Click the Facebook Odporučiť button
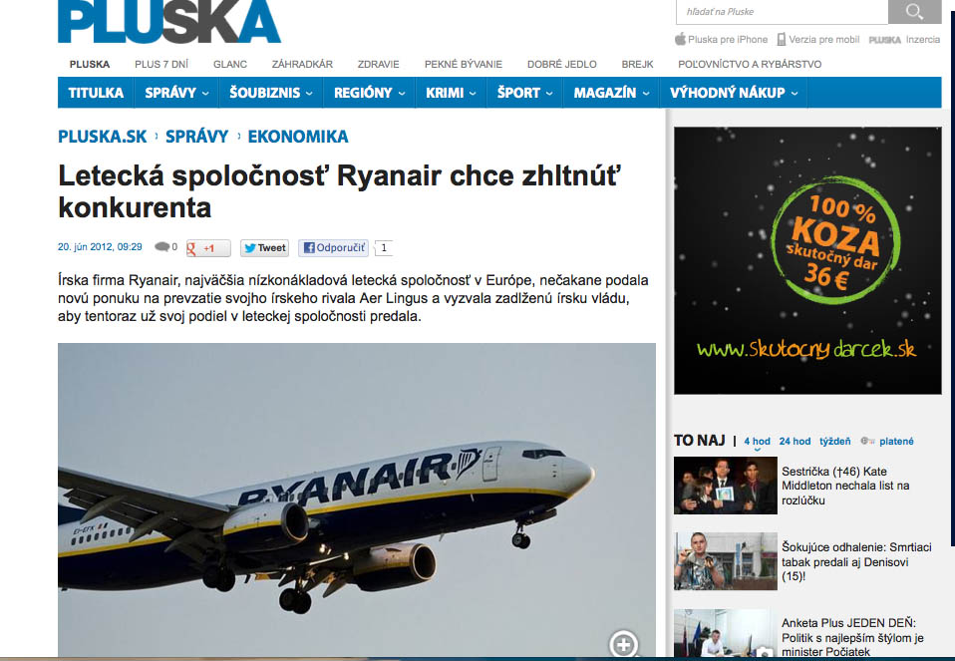Screen dimensions: 955x661 (334, 248)
